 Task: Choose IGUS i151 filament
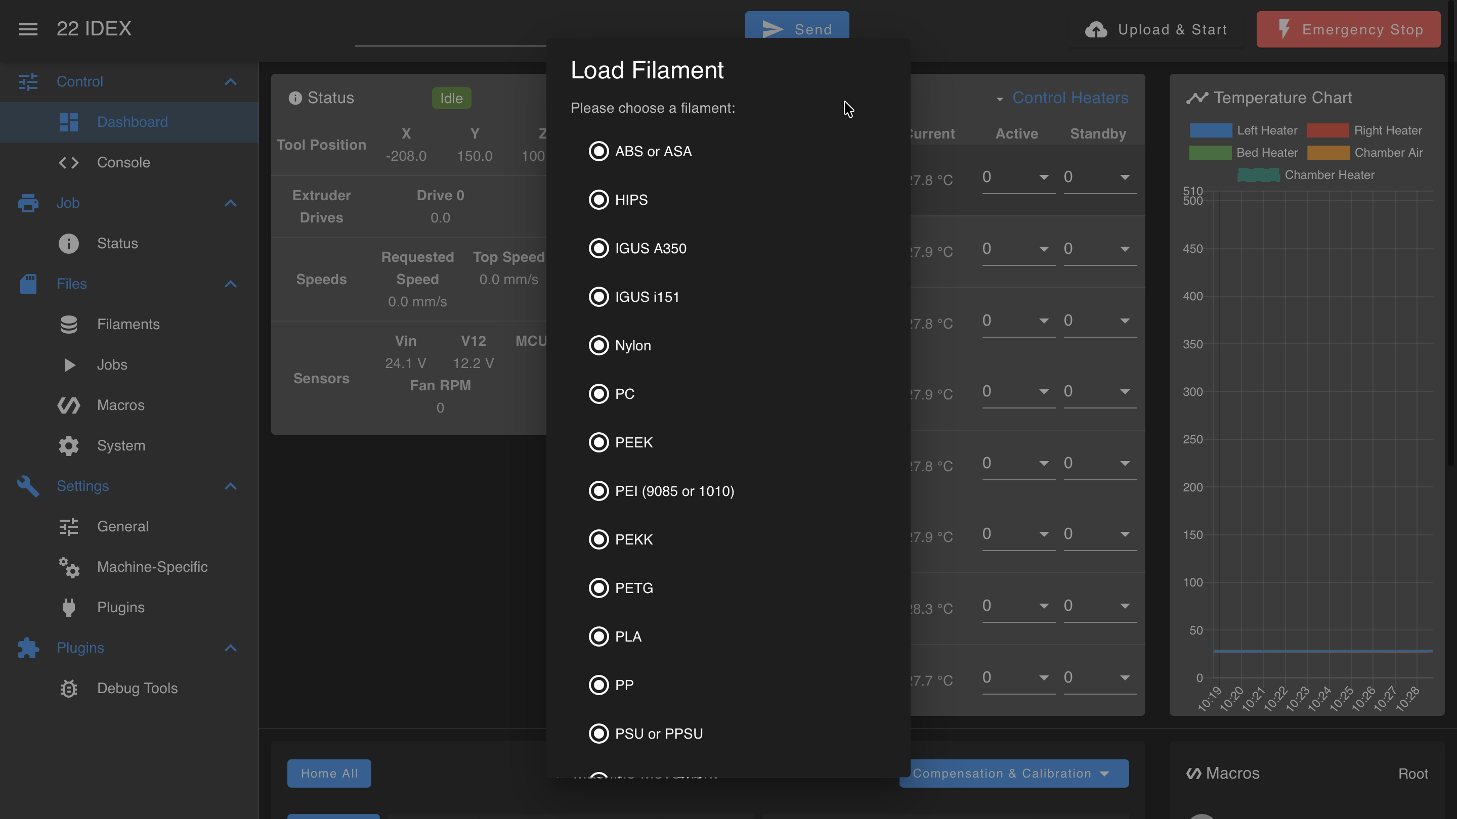coord(633,297)
